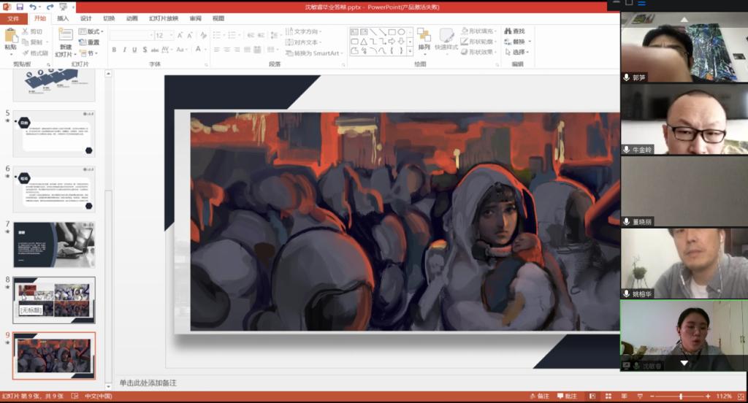Switch to the Insert (插入) tab
The image size is (748, 403).
pyautogui.click(x=63, y=18)
